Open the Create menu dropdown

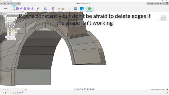tap(23, 11)
